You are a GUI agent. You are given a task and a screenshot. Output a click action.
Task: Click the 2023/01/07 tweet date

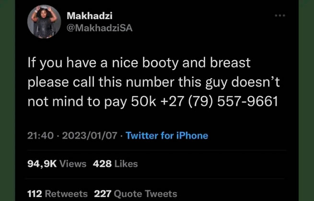click(x=90, y=136)
